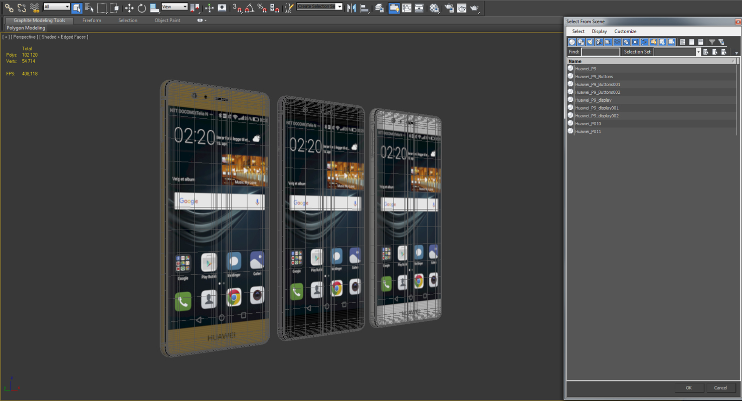The width and height of the screenshot is (742, 401).
Task: Toggle Display Space Warps filter
Action: (x=617, y=42)
